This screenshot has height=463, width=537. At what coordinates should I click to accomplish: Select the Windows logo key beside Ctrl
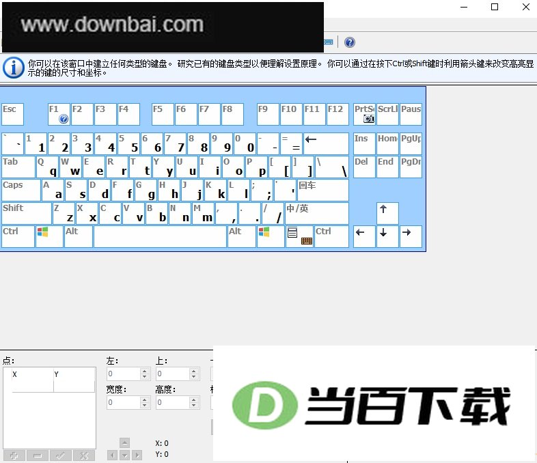pos(49,236)
